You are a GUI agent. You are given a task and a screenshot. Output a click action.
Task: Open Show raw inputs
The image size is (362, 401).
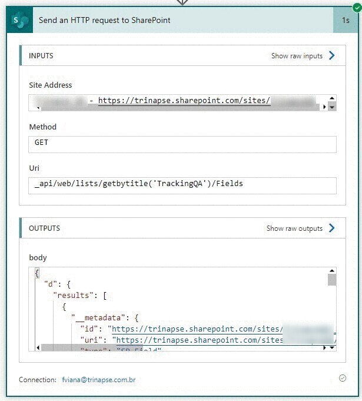297,56
